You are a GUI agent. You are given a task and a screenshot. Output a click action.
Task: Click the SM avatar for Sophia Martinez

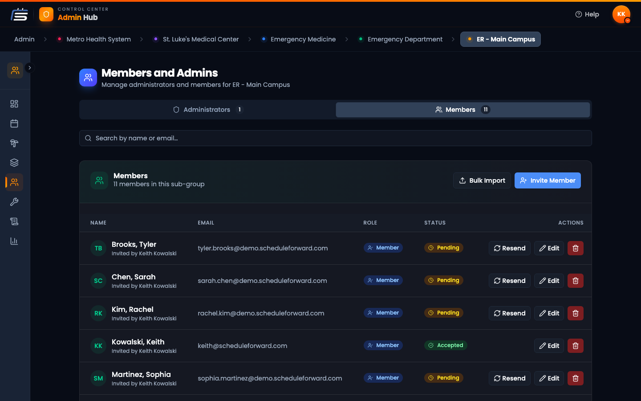pyautogui.click(x=98, y=378)
